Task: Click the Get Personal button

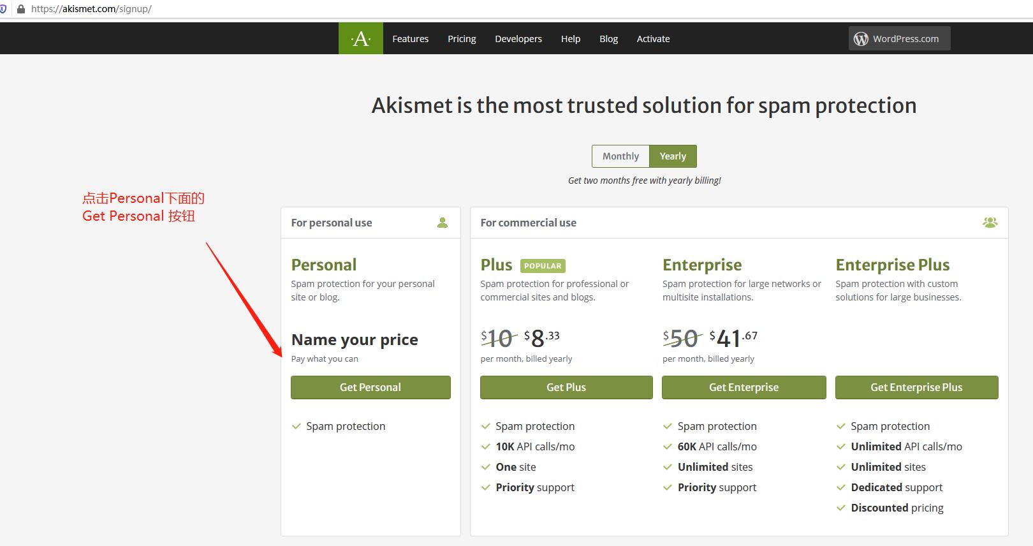Action: (370, 387)
